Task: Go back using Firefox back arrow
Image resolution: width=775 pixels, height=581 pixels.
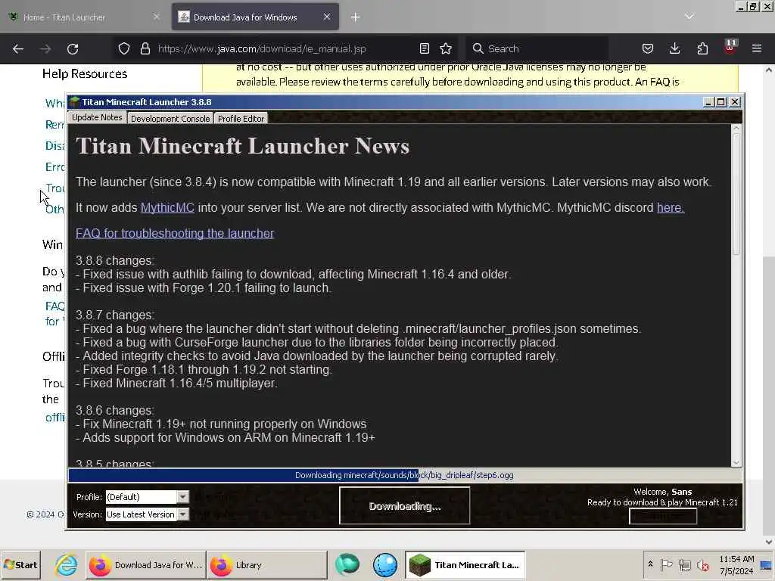Action: point(18,49)
